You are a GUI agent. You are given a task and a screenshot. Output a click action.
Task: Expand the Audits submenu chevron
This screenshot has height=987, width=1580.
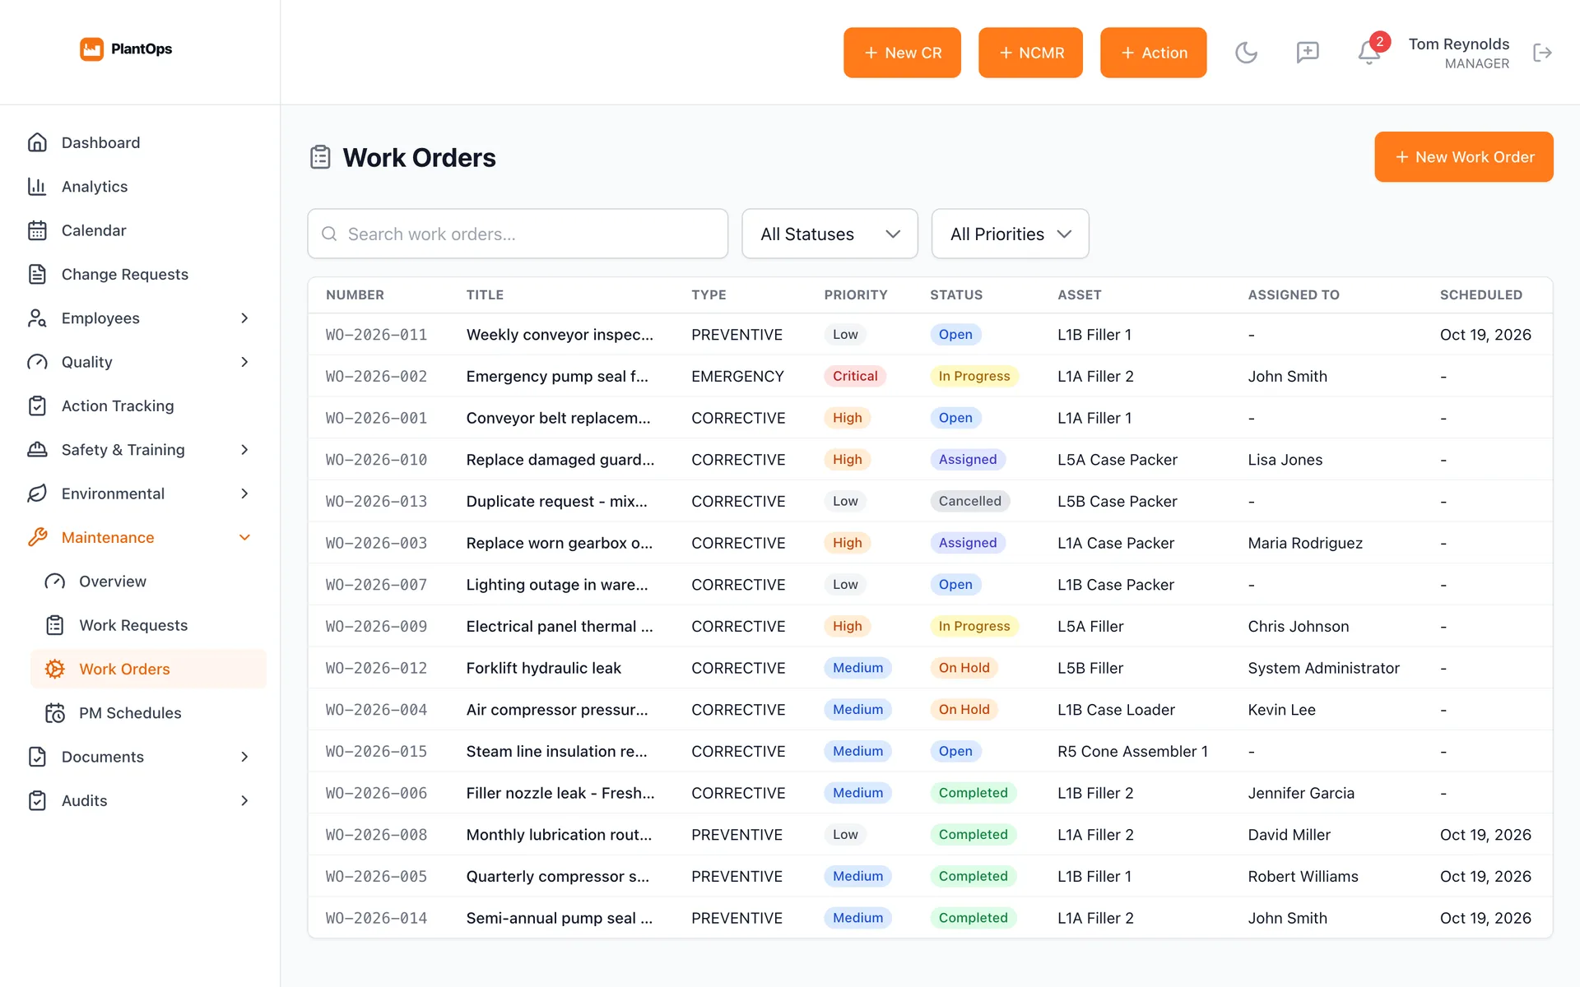tap(244, 800)
